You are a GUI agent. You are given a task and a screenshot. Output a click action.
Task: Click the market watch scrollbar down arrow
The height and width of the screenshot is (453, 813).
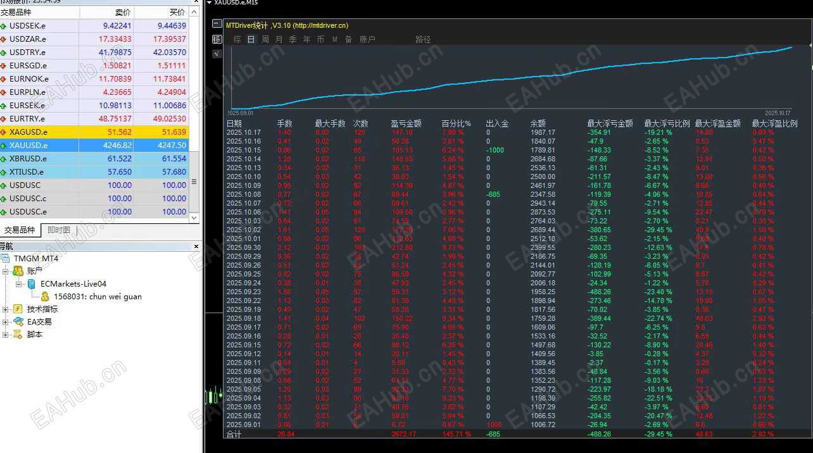coord(194,219)
